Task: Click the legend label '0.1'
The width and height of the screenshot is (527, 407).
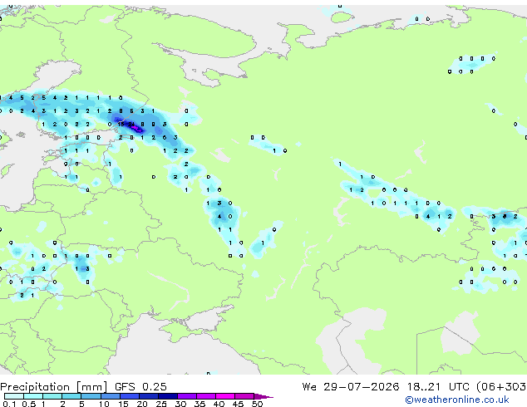Action: 9,404
